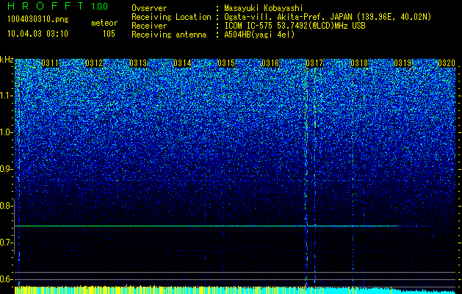
Task: Click the Ovserver label
Action: (149, 8)
